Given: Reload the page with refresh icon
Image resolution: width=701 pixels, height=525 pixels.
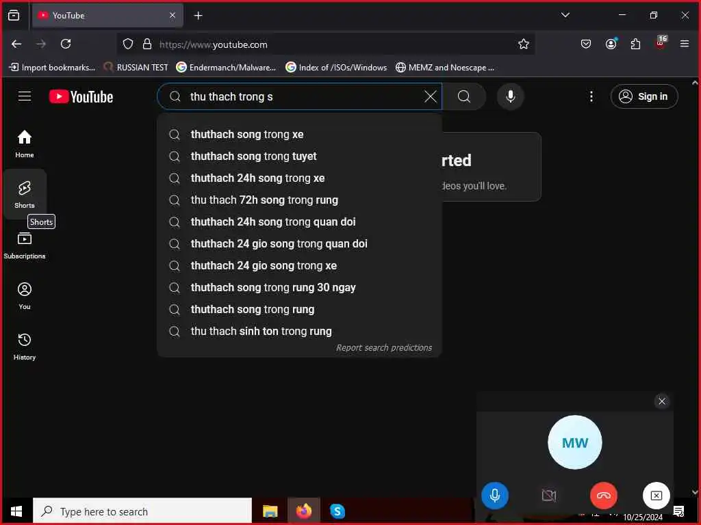Looking at the screenshot, I should [66, 44].
